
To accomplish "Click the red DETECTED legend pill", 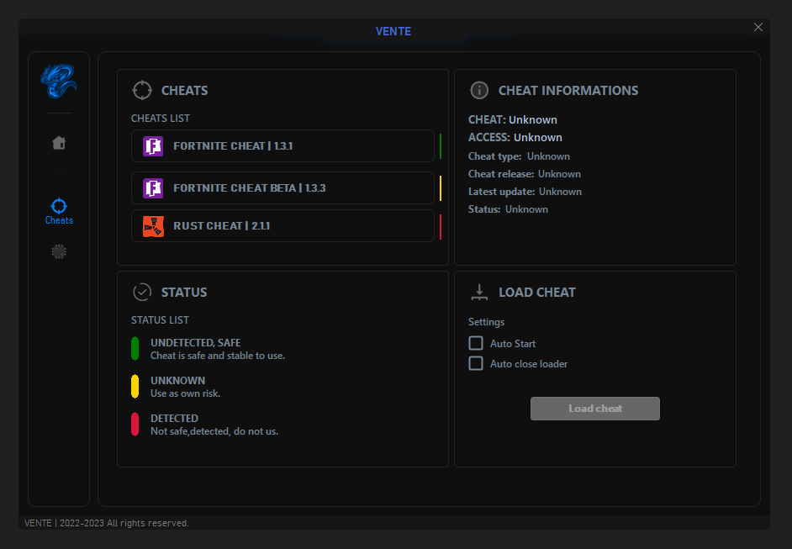I will (135, 425).
